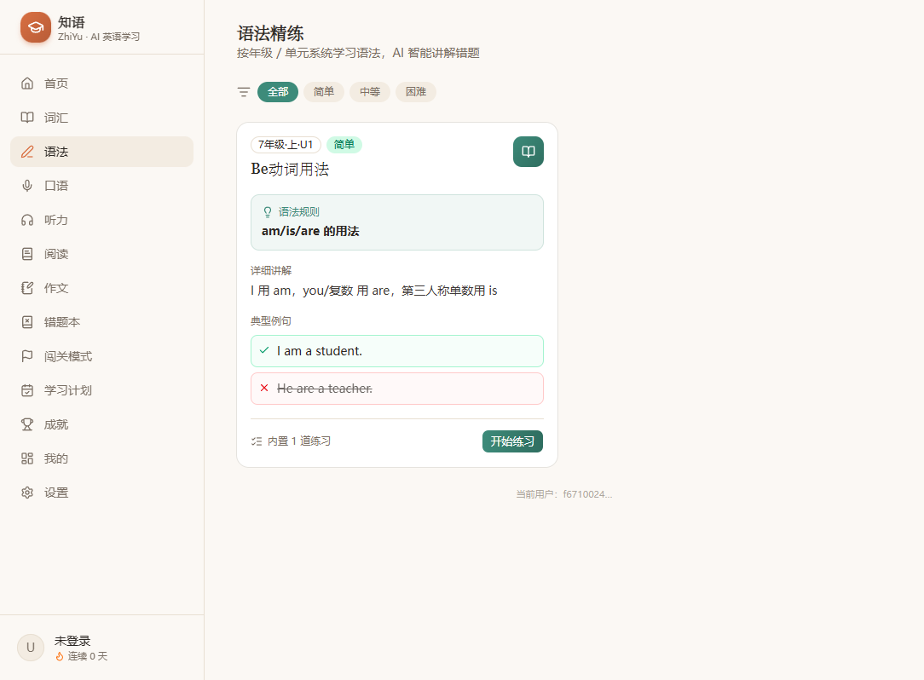Click the grid icon beside 我的
This screenshot has width=924, height=680.
click(x=27, y=458)
